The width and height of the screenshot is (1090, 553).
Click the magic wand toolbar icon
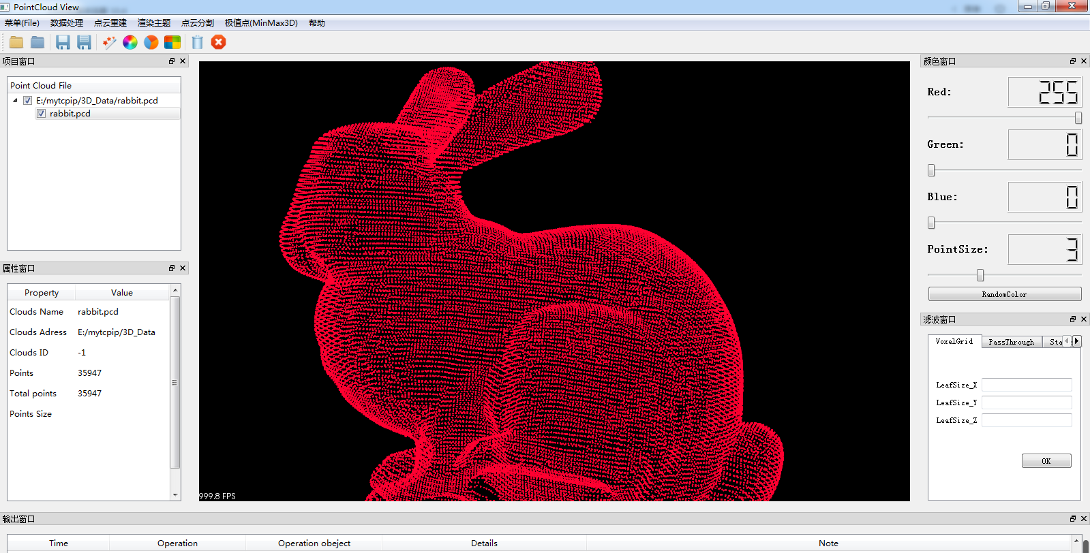109,42
